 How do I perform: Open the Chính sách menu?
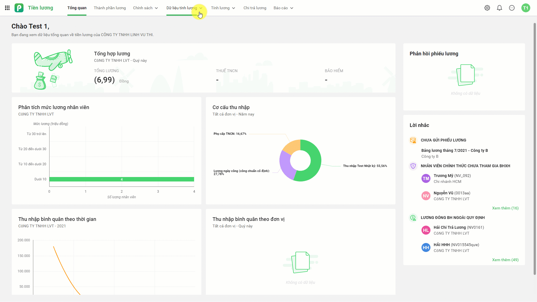(143, 8)
